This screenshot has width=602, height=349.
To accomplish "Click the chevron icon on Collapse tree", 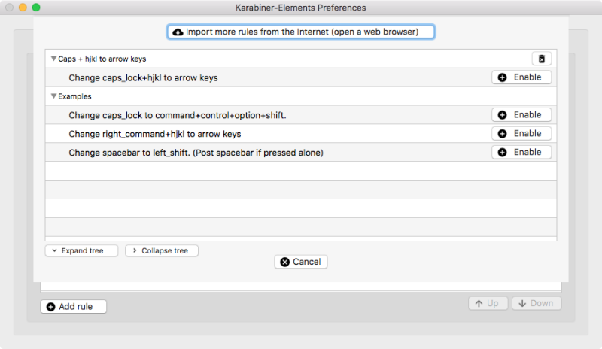I will [x=135, y=250].
